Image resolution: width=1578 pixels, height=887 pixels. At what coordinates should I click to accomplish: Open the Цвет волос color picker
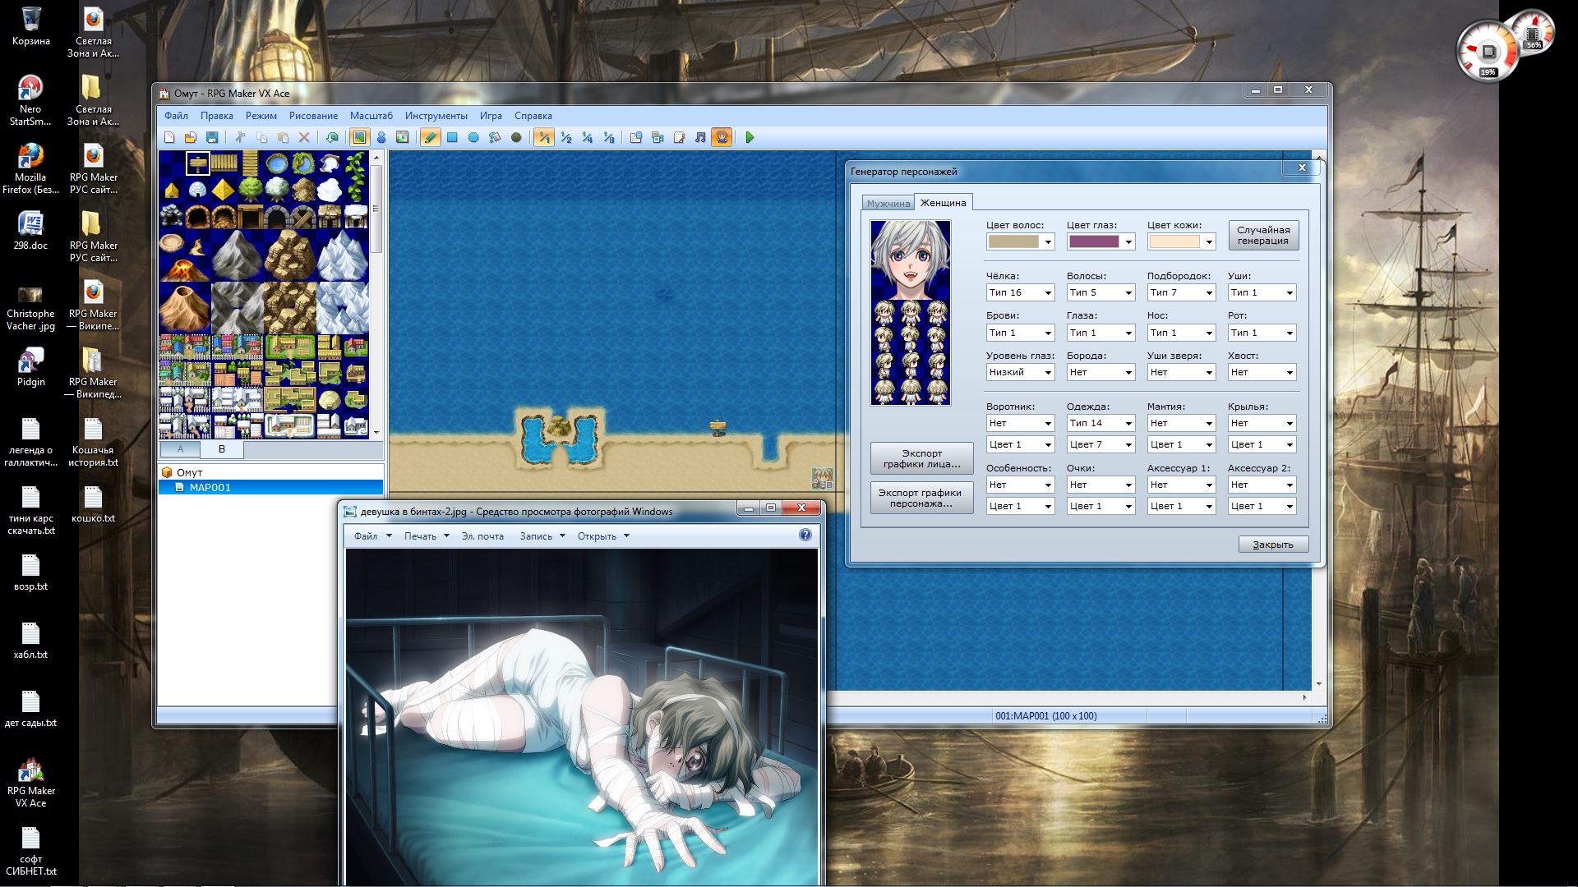1020,241
